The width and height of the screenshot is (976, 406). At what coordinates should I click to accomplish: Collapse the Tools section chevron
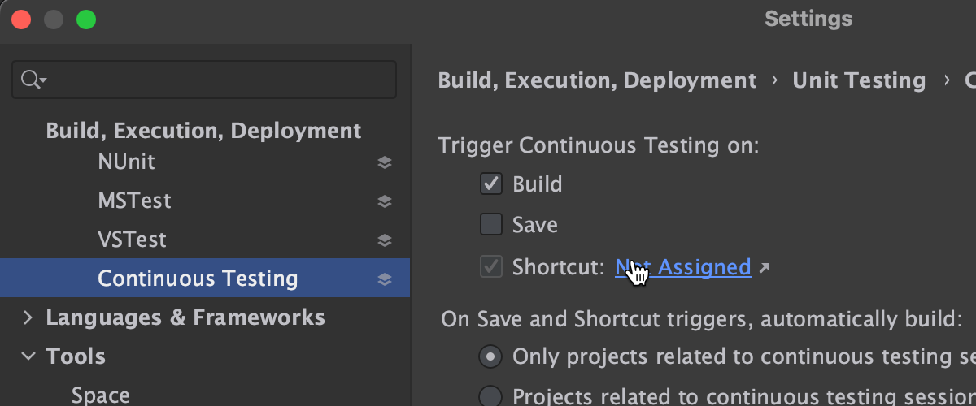[x=28, y=356]
